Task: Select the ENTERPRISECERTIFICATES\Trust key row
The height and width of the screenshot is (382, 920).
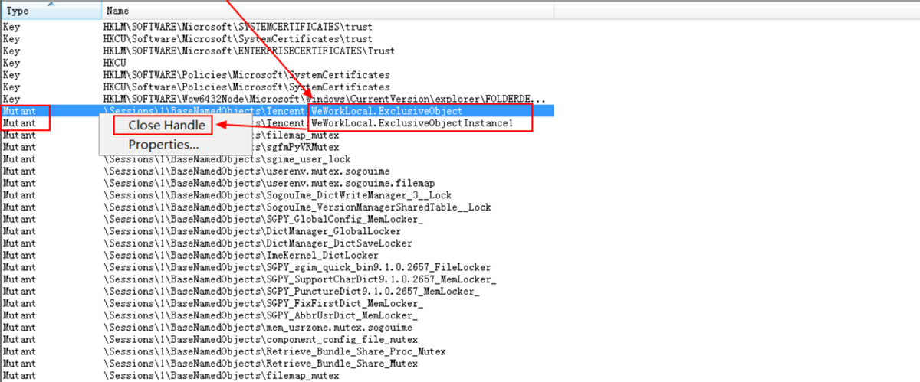Action: (276, 51)
